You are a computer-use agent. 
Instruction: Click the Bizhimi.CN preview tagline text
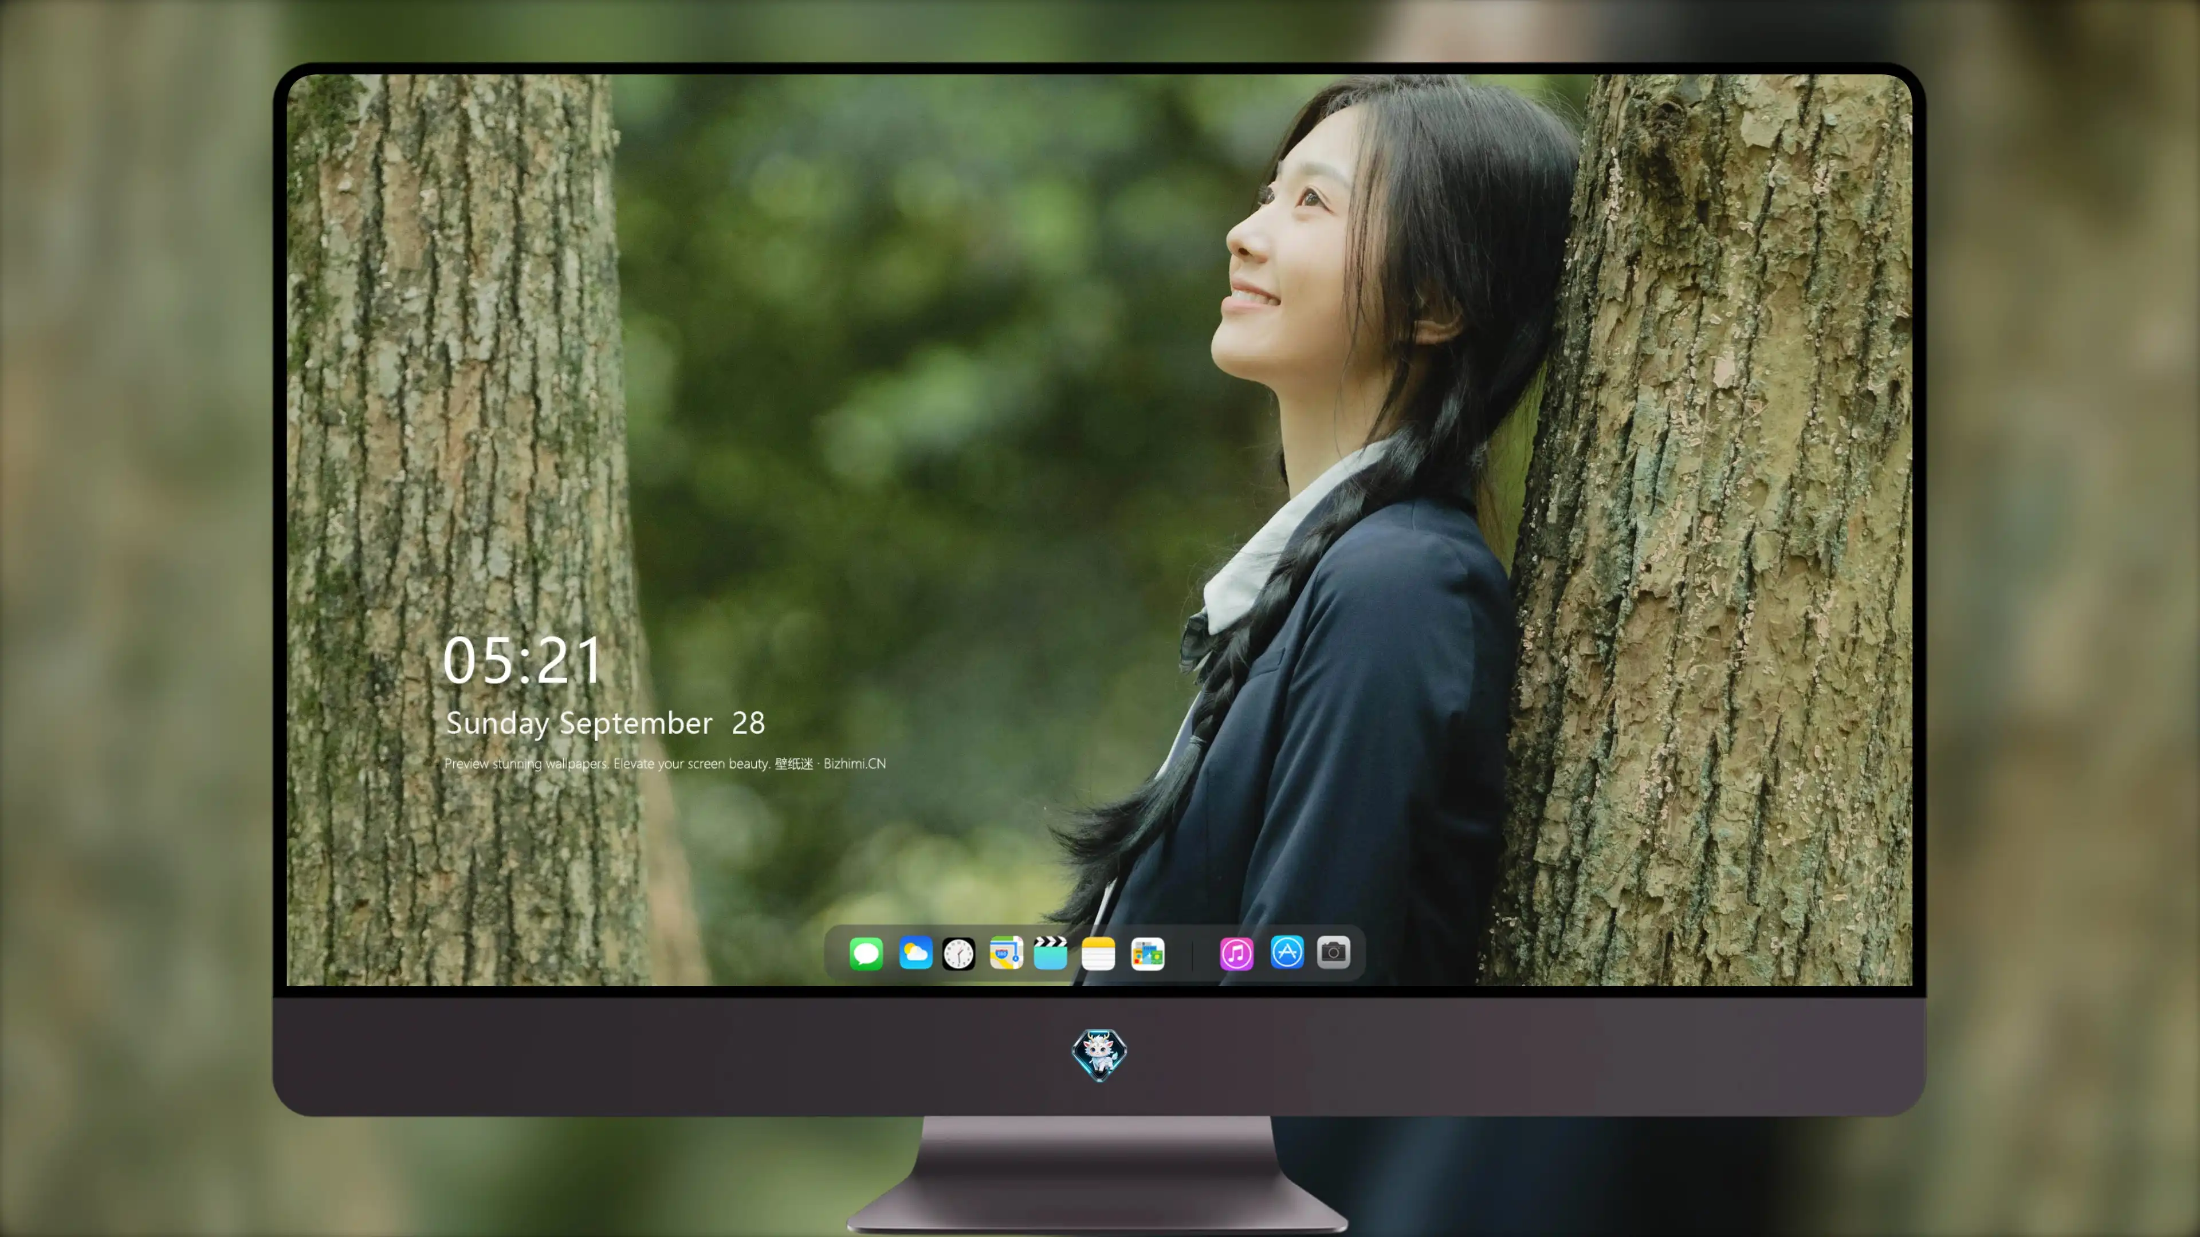[x=665, y=763]
